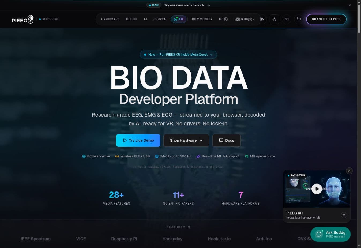Open the CLOUD menu item

(131, 19)
